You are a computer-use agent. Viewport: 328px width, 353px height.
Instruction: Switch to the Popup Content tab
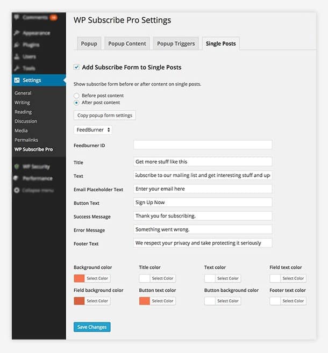pyautogui.click(x=127, y=44)
